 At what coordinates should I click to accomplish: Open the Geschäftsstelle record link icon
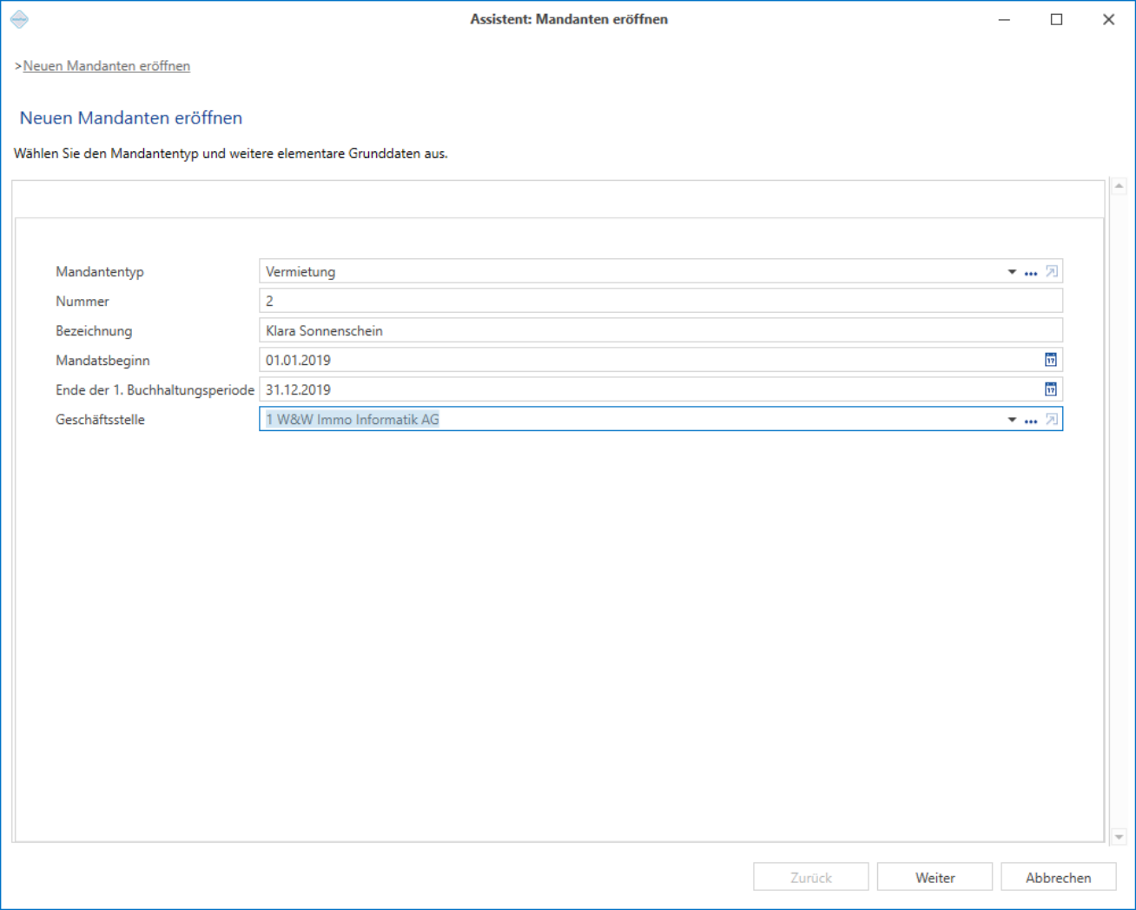click(1051, 420)
